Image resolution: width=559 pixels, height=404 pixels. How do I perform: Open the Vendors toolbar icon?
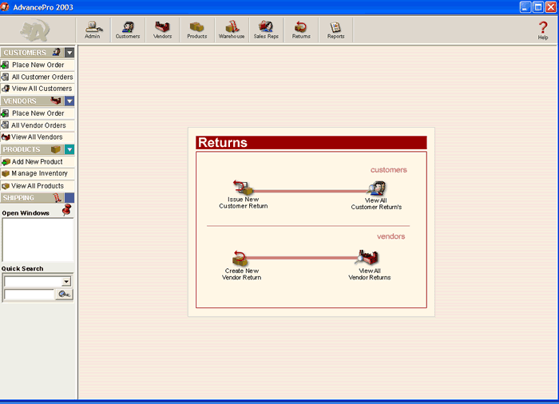pyautogui.click(x=162, y=30)
